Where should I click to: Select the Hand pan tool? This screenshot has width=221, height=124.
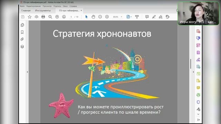93,17
